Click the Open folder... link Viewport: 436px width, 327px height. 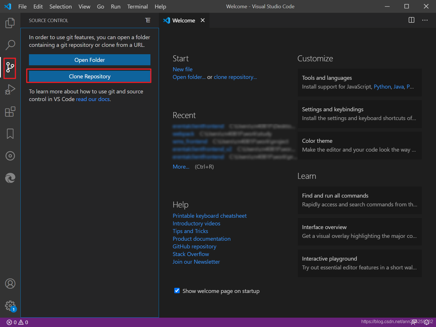189,77
